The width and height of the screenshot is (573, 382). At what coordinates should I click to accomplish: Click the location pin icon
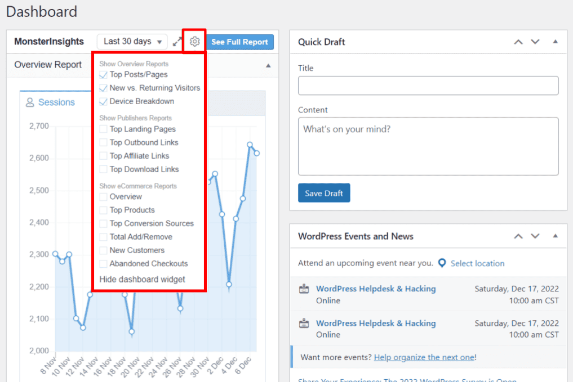[x=442, y=263]
